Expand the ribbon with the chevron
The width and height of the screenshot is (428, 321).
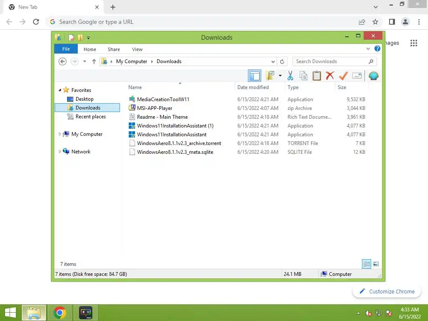368,49
